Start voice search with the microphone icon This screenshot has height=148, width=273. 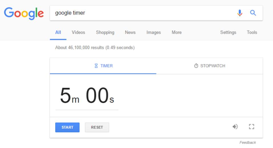point(240,13)
